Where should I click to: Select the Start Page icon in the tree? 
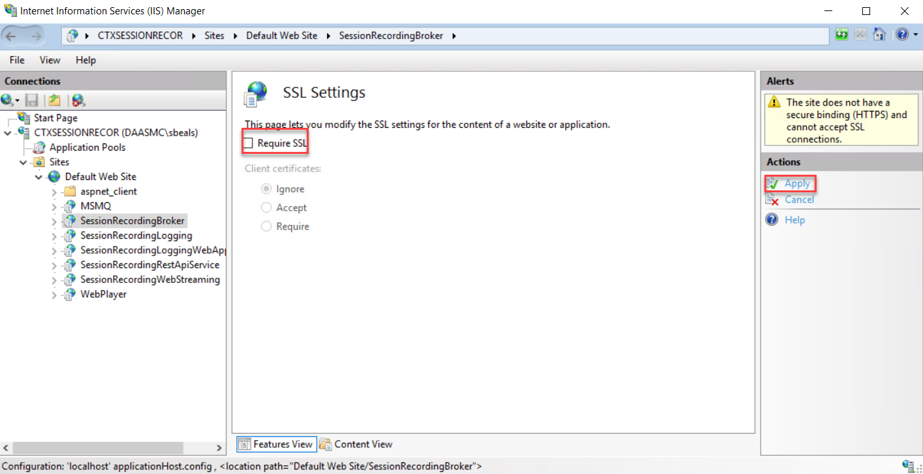tap(24, 118)
